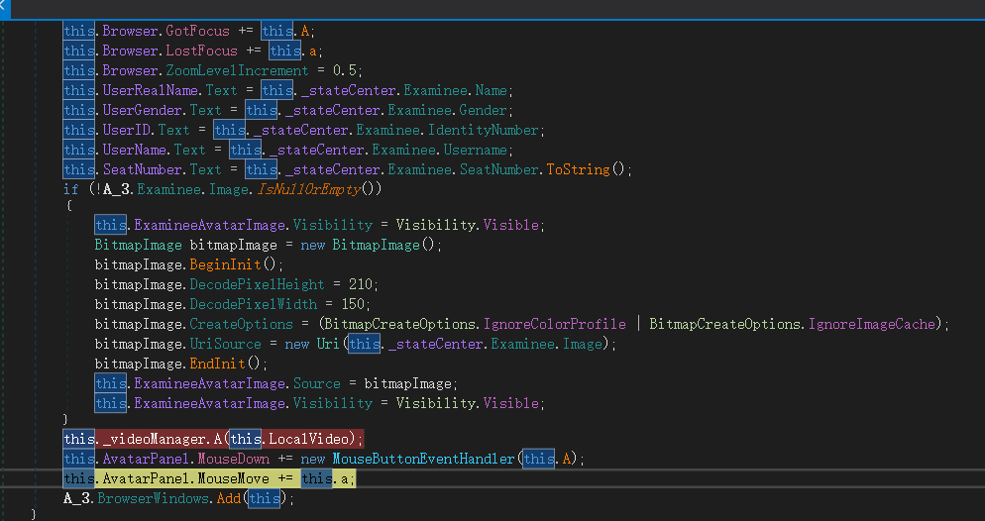Click MouseMove on the highlighted line
Image resolution: width=985 pixels, height=521 pixels.
click(233, 479)
